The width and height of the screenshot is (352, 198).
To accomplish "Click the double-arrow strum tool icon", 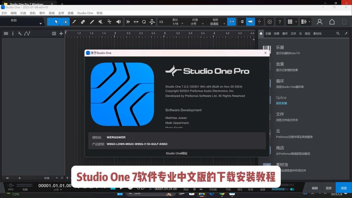I will (128, 22).
